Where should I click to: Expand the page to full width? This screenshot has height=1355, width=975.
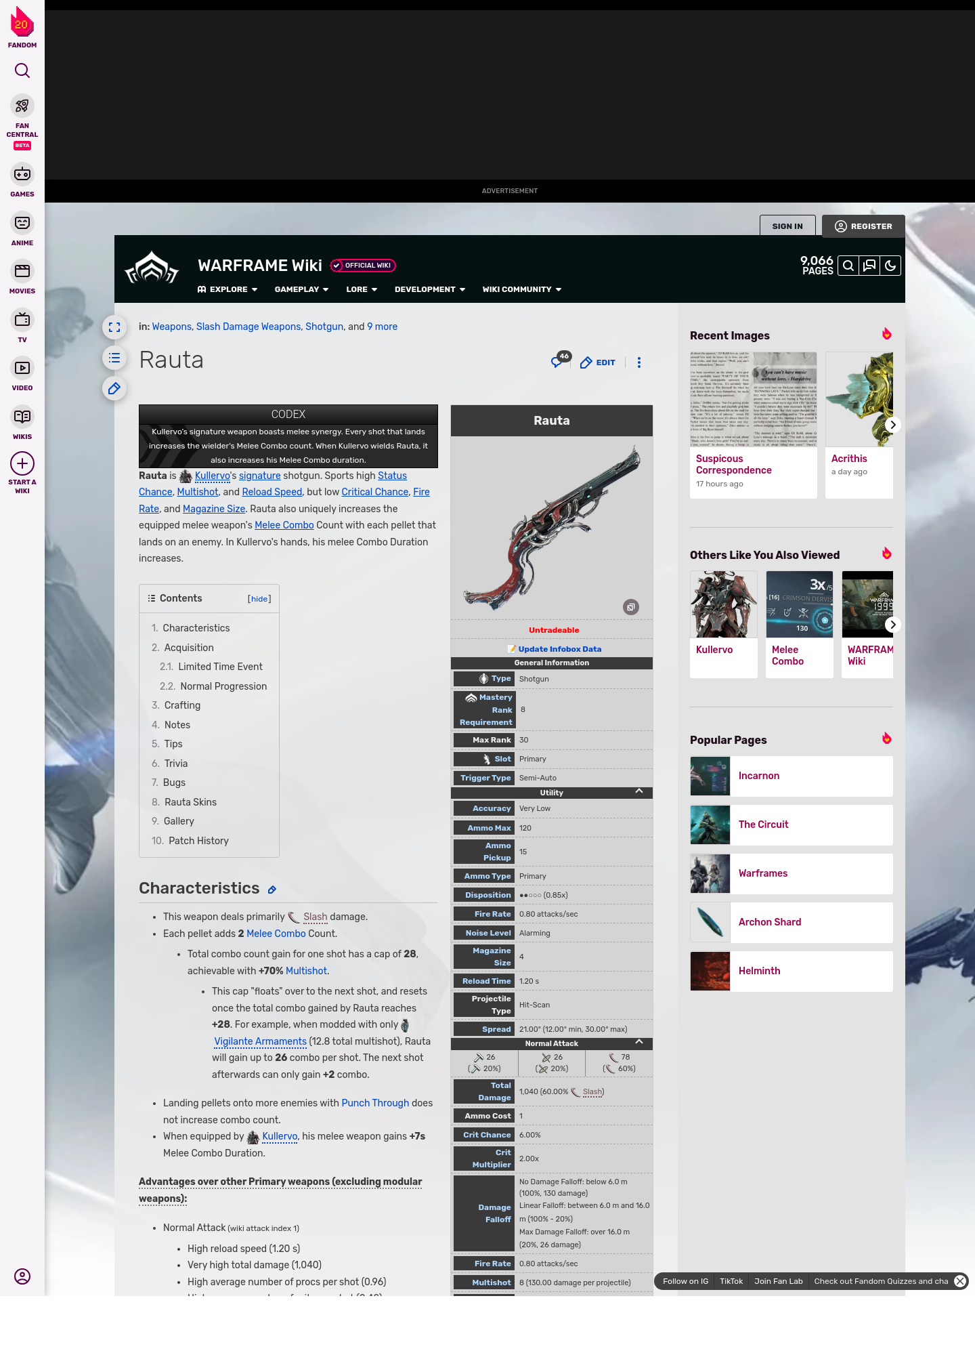click(114, 328)
